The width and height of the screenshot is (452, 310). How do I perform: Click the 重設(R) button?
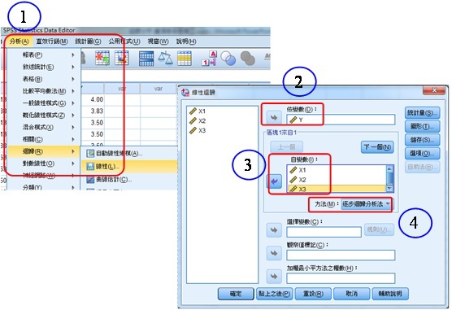coord(313,294)
